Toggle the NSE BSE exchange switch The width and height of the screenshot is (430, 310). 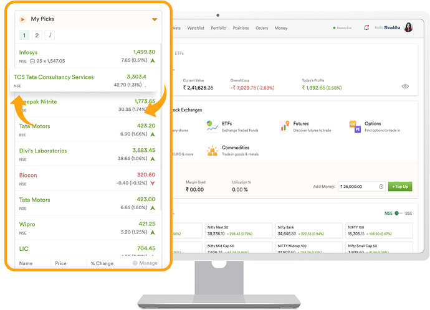click(398, 213)
